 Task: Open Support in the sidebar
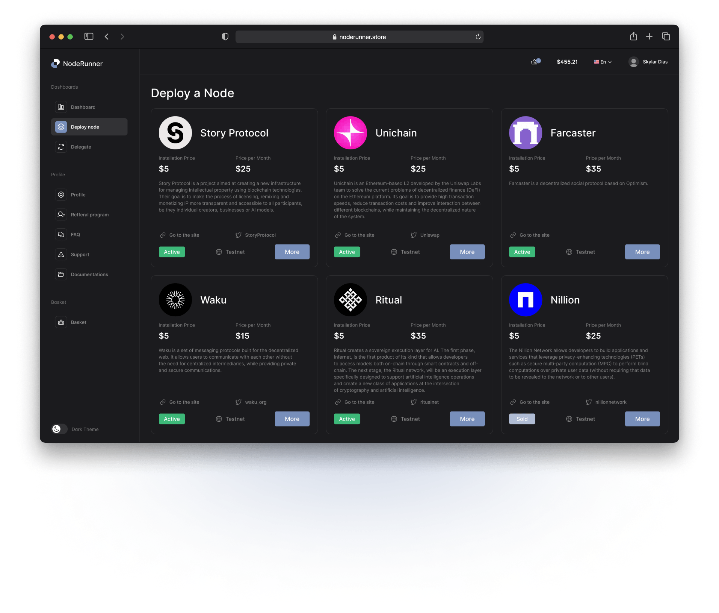[89, 254]
